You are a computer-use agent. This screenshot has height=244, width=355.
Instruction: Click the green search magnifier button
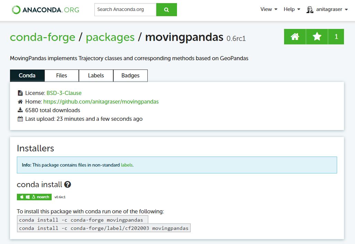click(x=166, y=10)
